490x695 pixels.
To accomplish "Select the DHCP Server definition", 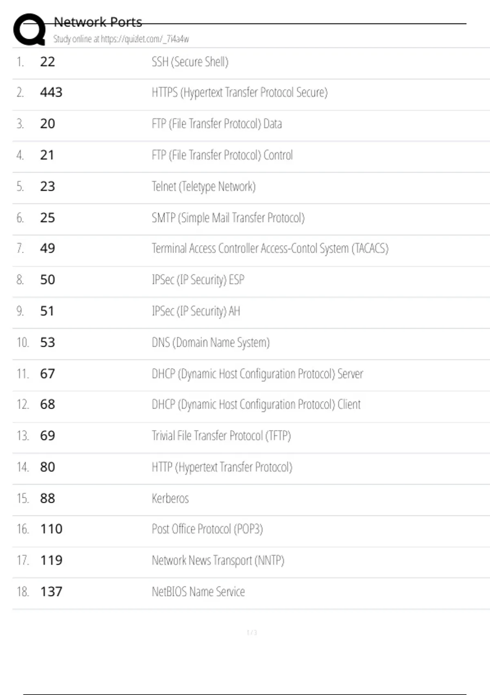I will (257, 374).
